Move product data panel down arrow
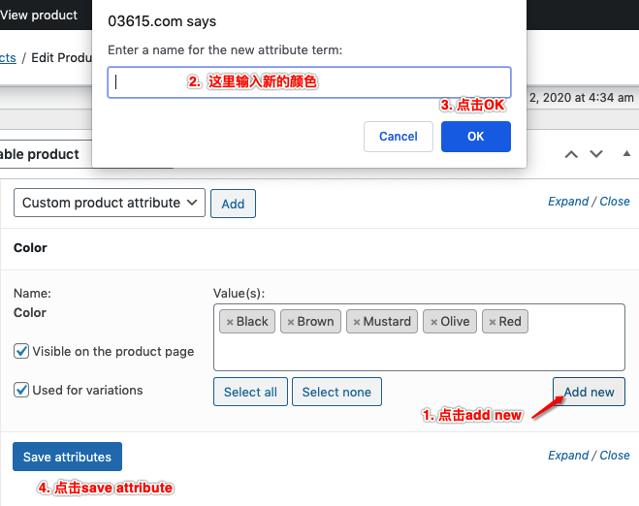The width and height of the screenshot is (639, 506). coord(596,154)
